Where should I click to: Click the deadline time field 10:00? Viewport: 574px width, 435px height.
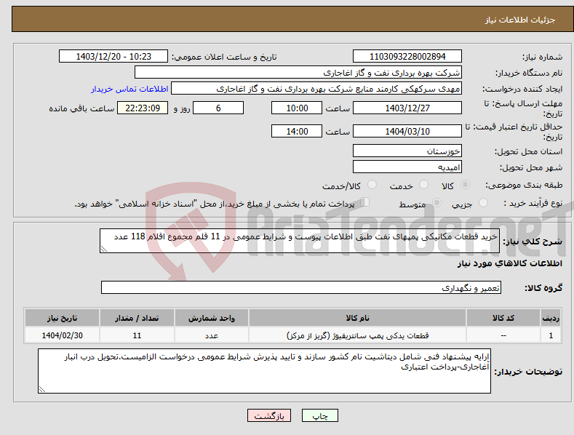(x=297, y=108)
